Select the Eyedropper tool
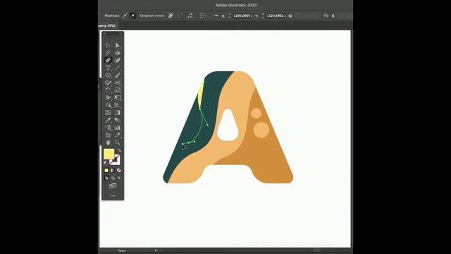This screenshot has width=451, height=254. 108,120
